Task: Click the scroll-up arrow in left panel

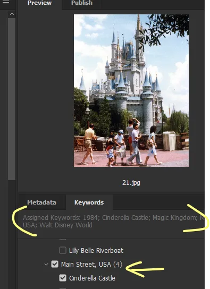Action: point(12,14)
